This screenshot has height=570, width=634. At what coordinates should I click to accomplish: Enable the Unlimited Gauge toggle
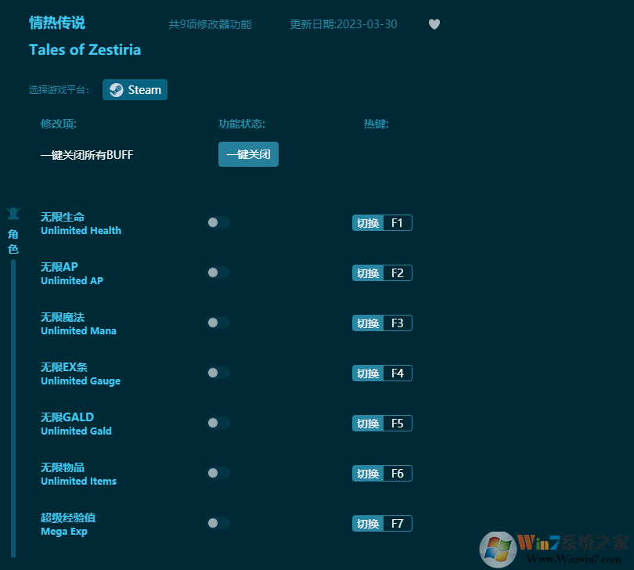[x=218, y=373]
